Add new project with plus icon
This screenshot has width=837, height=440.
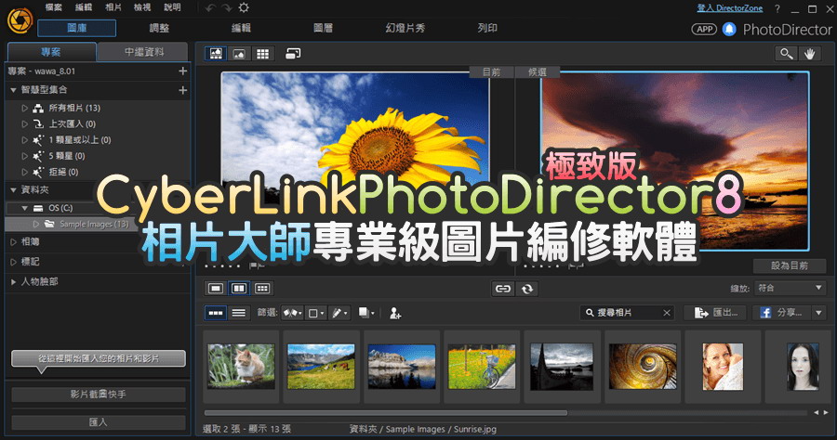coord(182,71)
